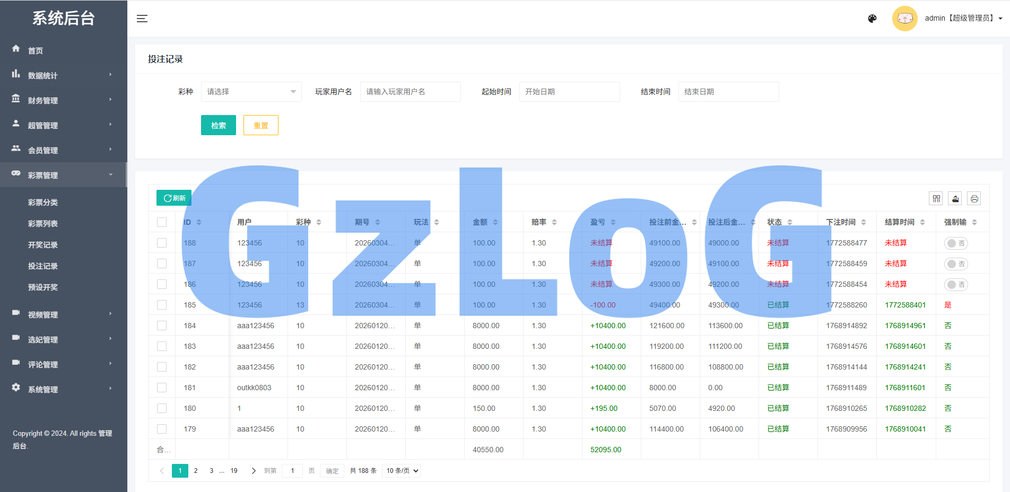Open the column settings icon above the table
This screenshot has height=492, width=1010.
click(x=936, y=198)
